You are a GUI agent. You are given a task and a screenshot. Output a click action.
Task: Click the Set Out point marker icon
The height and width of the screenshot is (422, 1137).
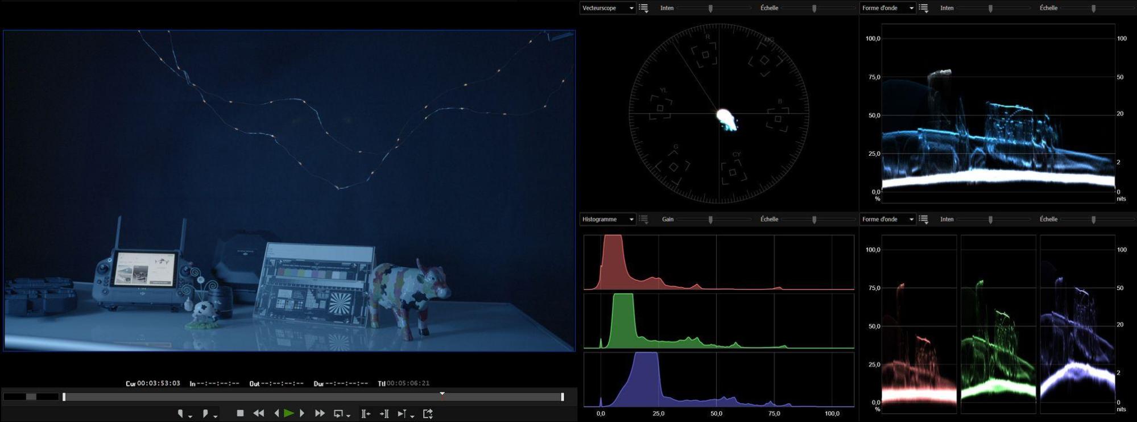click(205, 413)
